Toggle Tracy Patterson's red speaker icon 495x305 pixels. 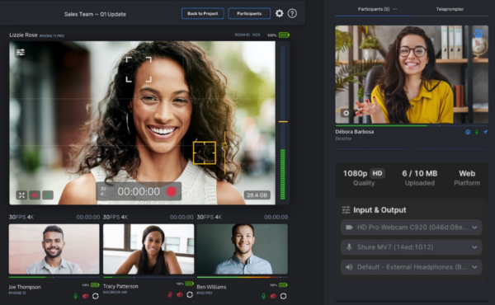point(180,294)
